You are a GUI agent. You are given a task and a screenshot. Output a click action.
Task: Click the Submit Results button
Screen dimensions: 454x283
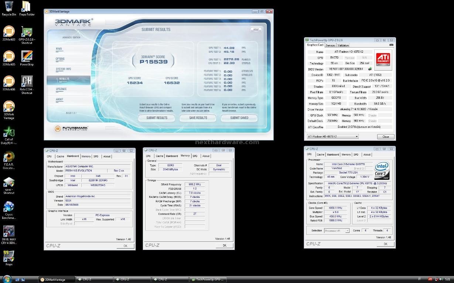tap(157, 118)
